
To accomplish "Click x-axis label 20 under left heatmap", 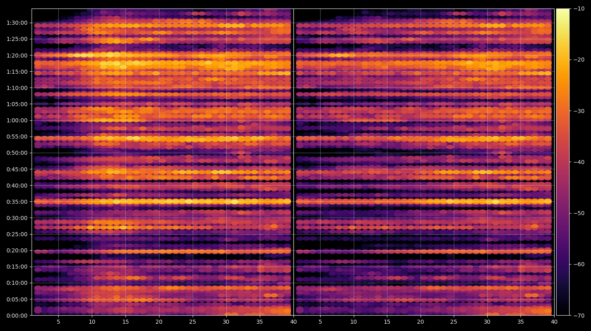I will click(x=159, y=322).
